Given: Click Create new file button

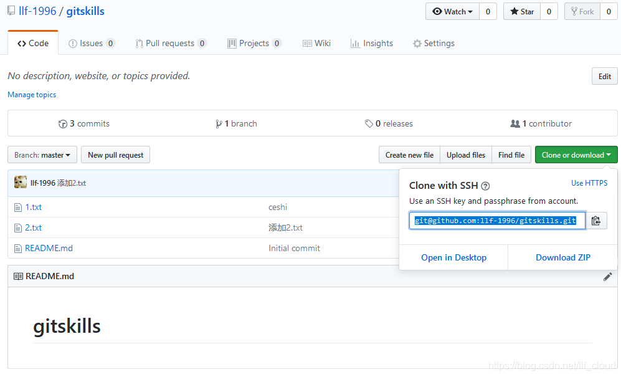Looking at the screenshot, I should (x=409, y=155).
